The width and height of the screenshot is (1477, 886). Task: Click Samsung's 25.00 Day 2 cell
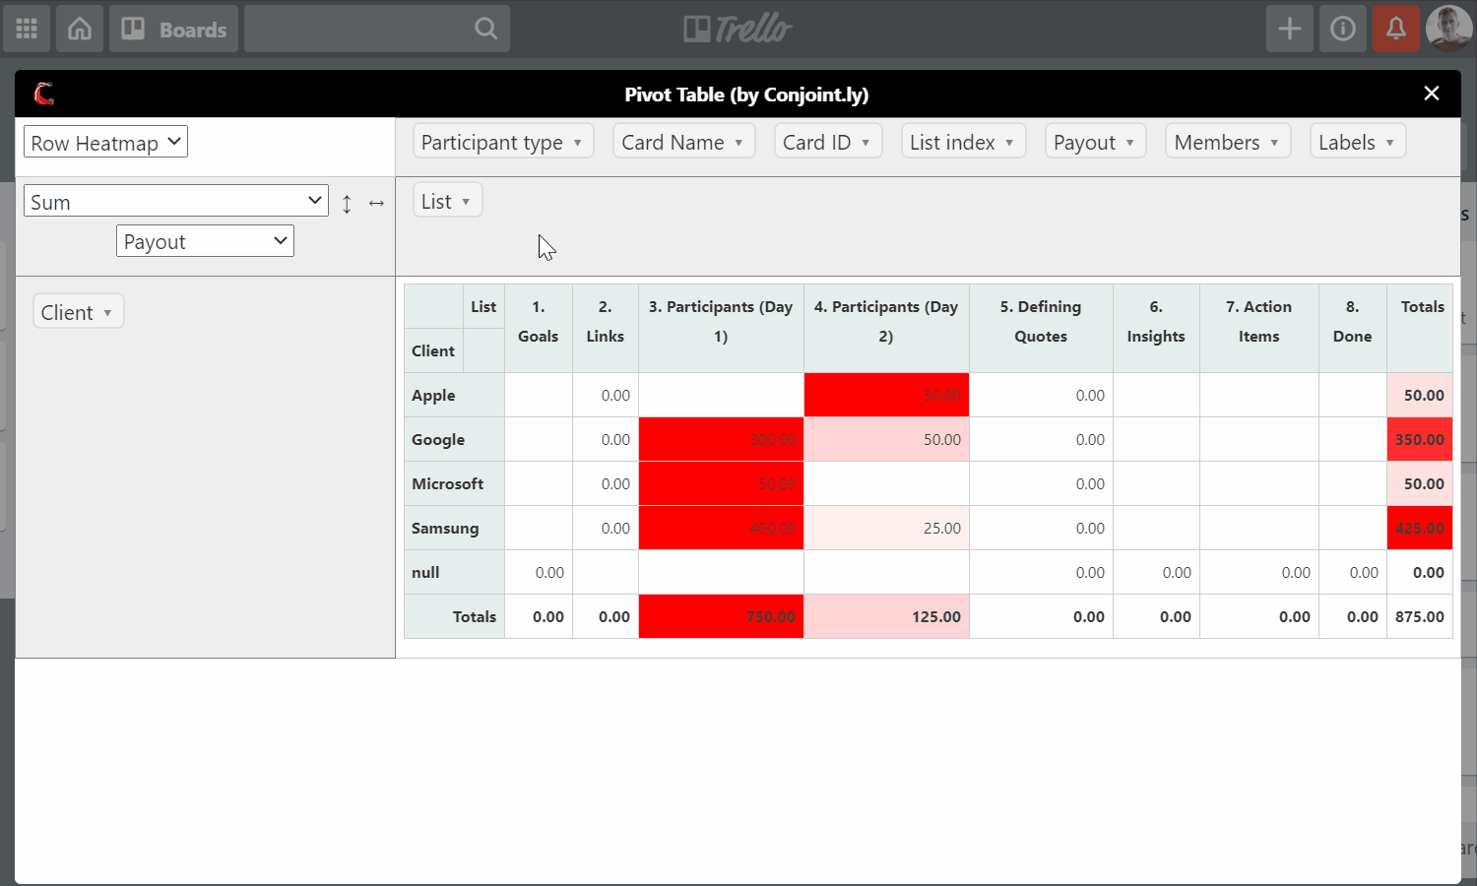pyautogui.click(x=886, y=528)
